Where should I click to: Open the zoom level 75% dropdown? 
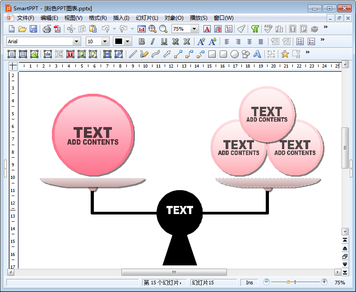point(194,29)
